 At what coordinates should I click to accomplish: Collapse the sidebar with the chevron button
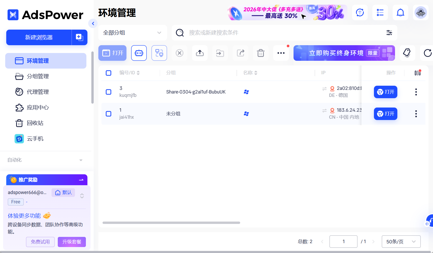point(93,23)
